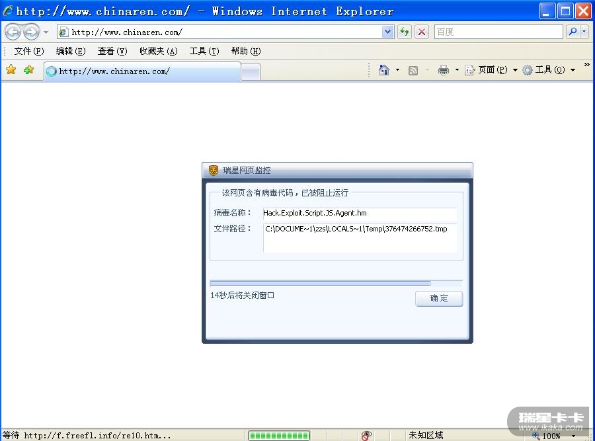Image resolution: width=595 pixels, height=441 pixels.
Task: Click the green Refresh page icon
Action: [405, 32]
